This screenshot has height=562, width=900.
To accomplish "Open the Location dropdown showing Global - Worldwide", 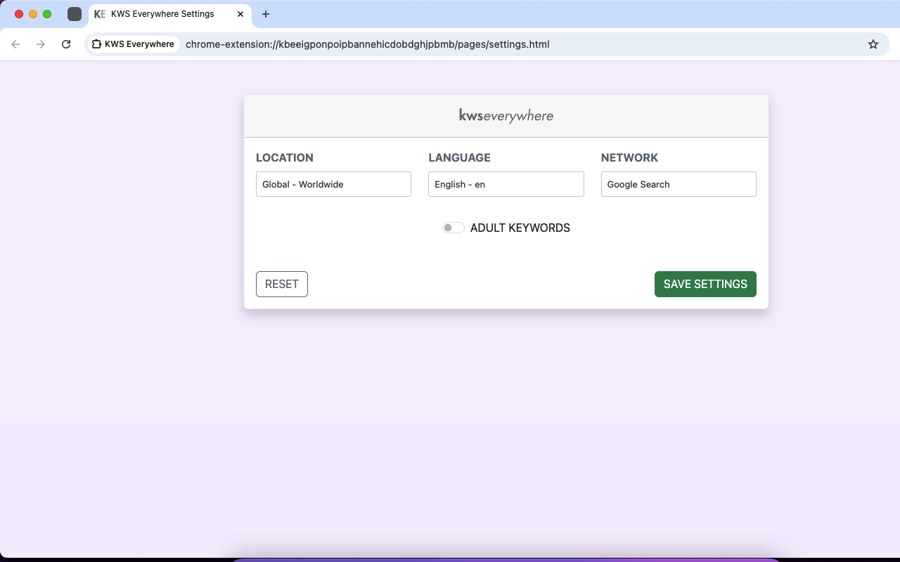I will pyautogui.click(x=333, y=184).
